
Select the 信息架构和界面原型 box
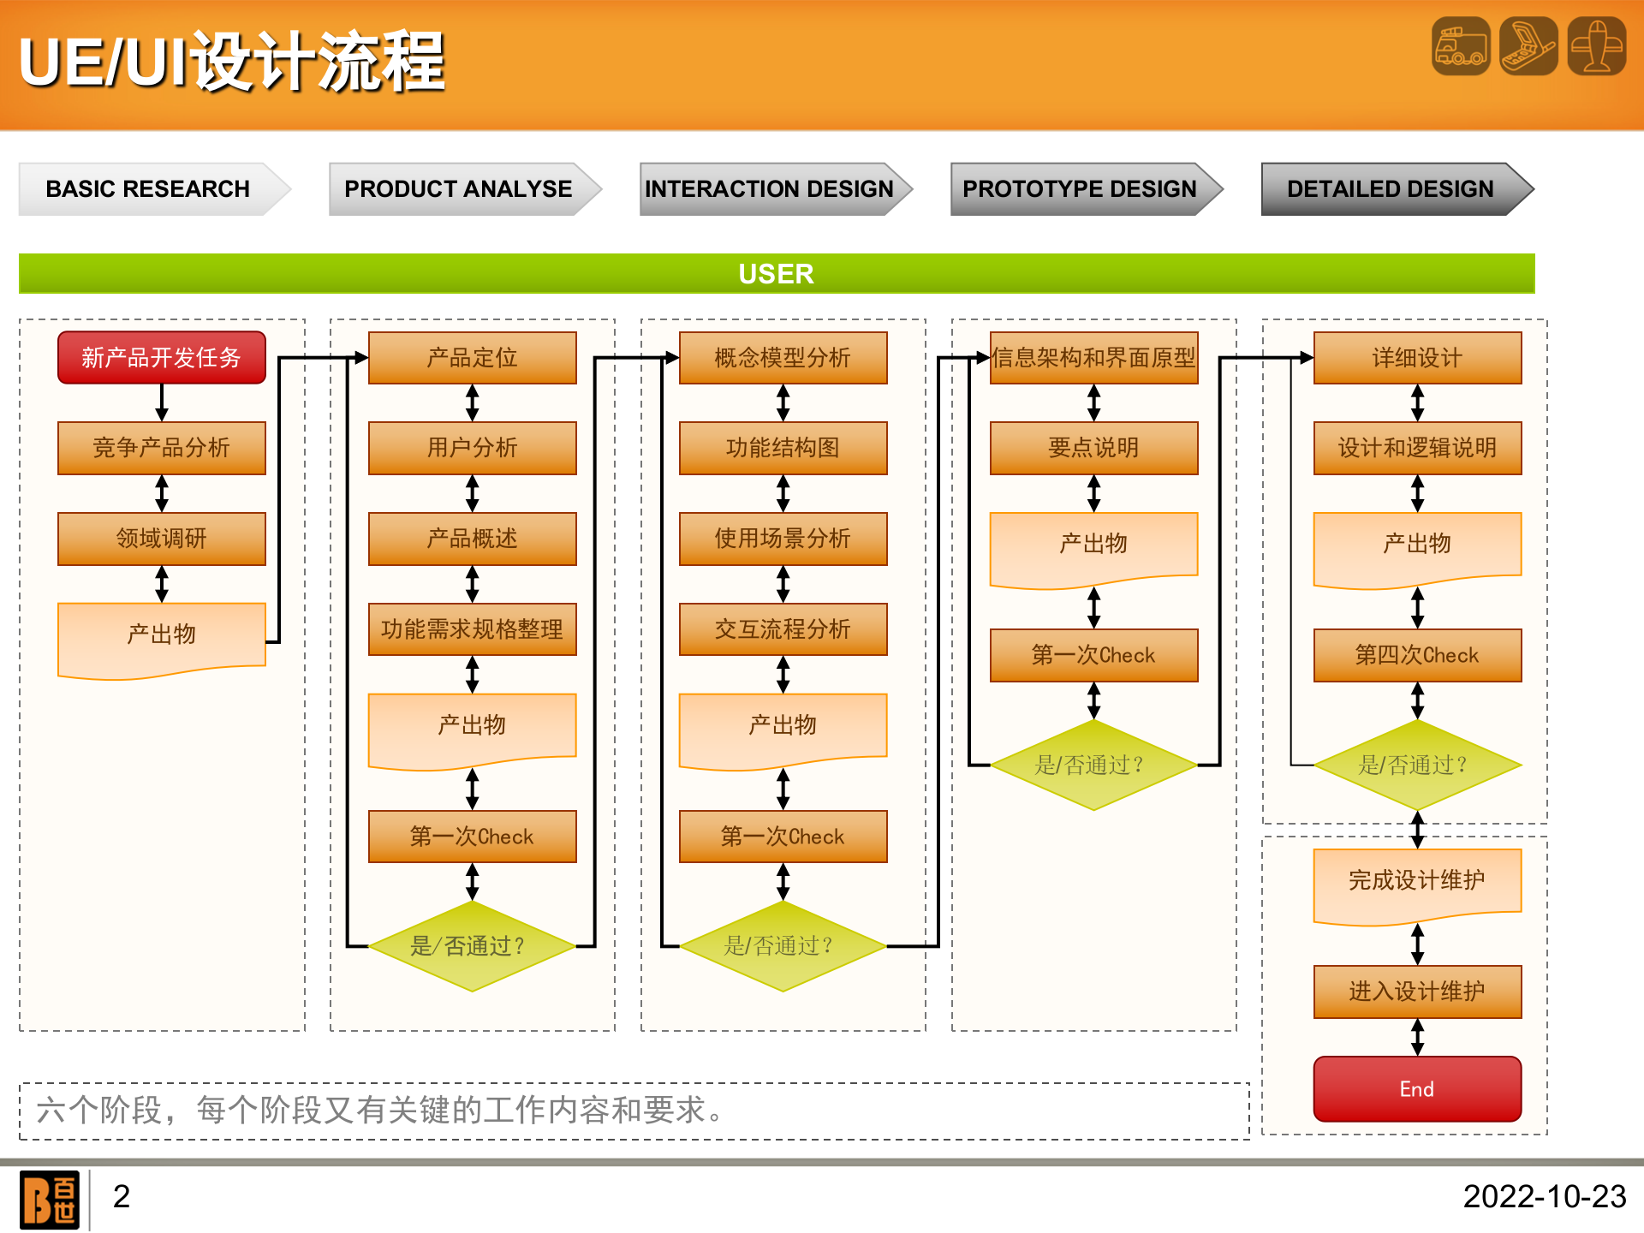coord(1093,359)
